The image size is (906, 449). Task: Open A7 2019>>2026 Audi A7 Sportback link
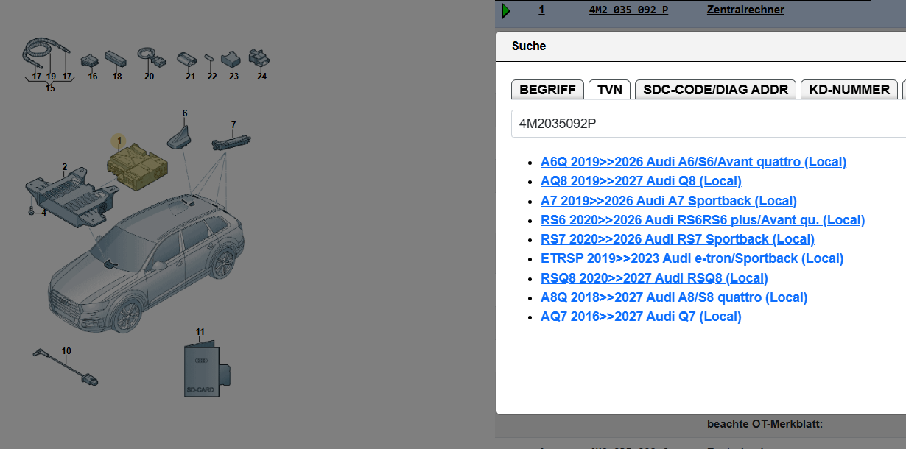point(668,201)
